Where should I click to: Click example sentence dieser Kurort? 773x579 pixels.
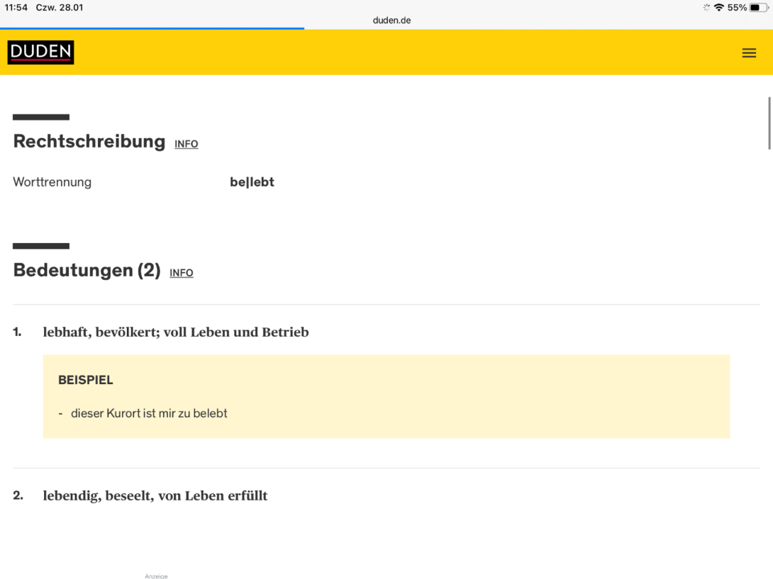click(x=149, y=413)
